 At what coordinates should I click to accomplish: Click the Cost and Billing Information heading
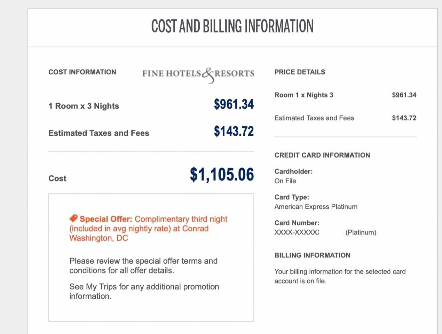click(232, 26)
